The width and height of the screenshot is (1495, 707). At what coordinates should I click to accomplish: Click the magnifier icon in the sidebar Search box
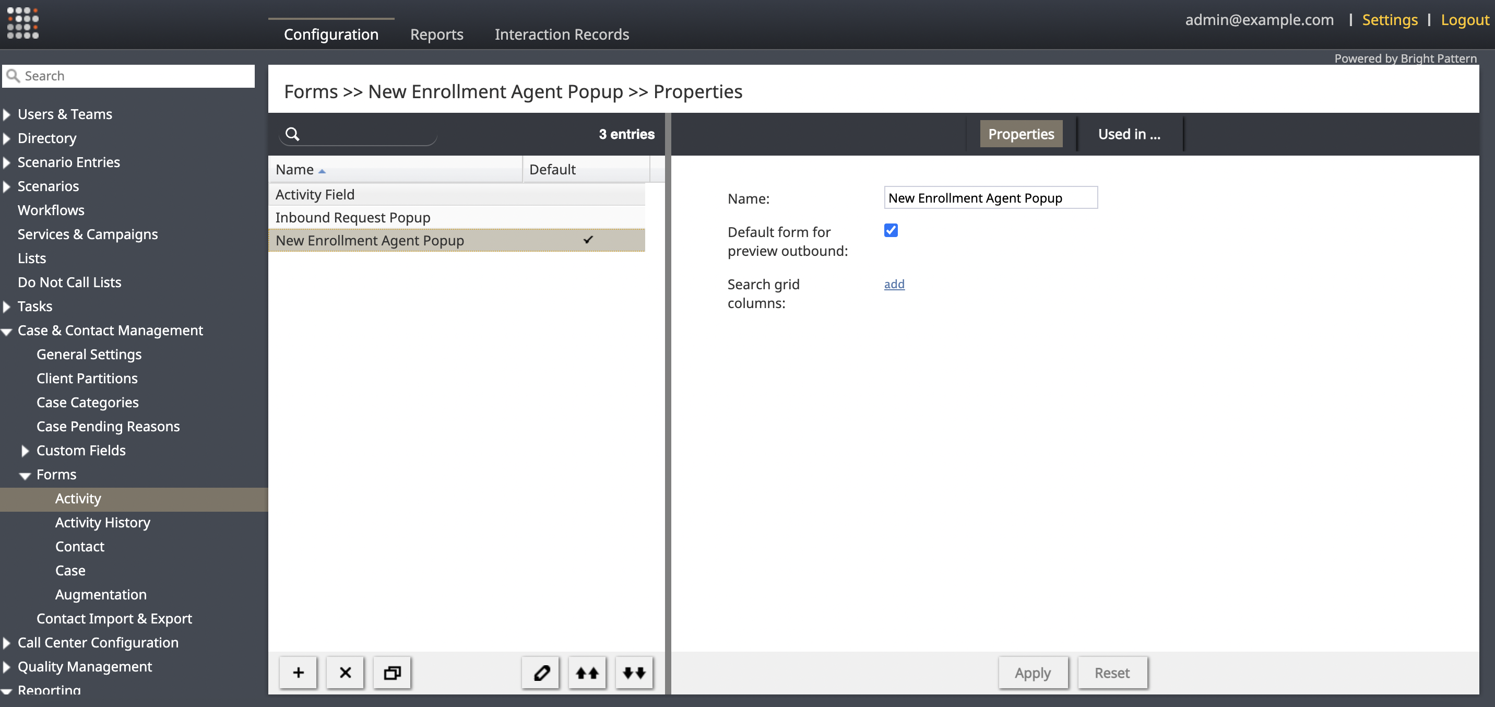point(13,76)
